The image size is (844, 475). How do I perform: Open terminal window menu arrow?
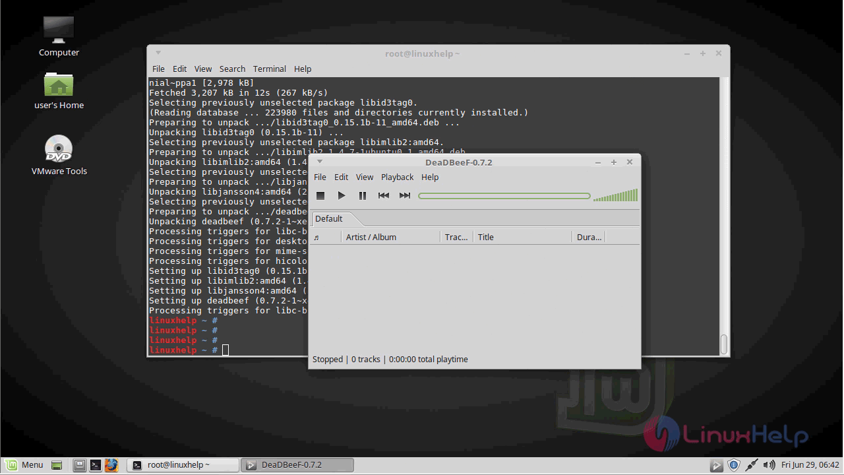[158, 53]
